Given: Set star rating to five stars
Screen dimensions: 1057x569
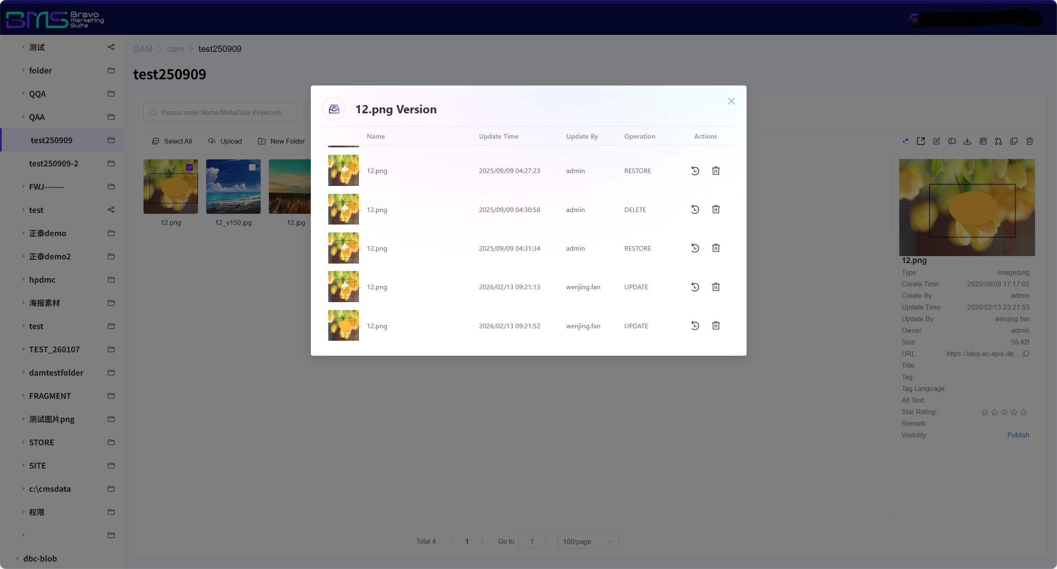Looking at the screenshot, I should click(1024, 412).
